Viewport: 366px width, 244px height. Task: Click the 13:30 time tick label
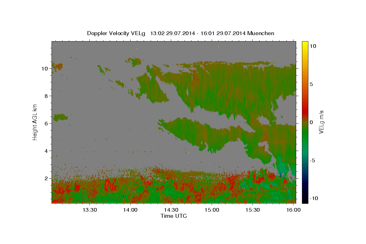(90, 210)
